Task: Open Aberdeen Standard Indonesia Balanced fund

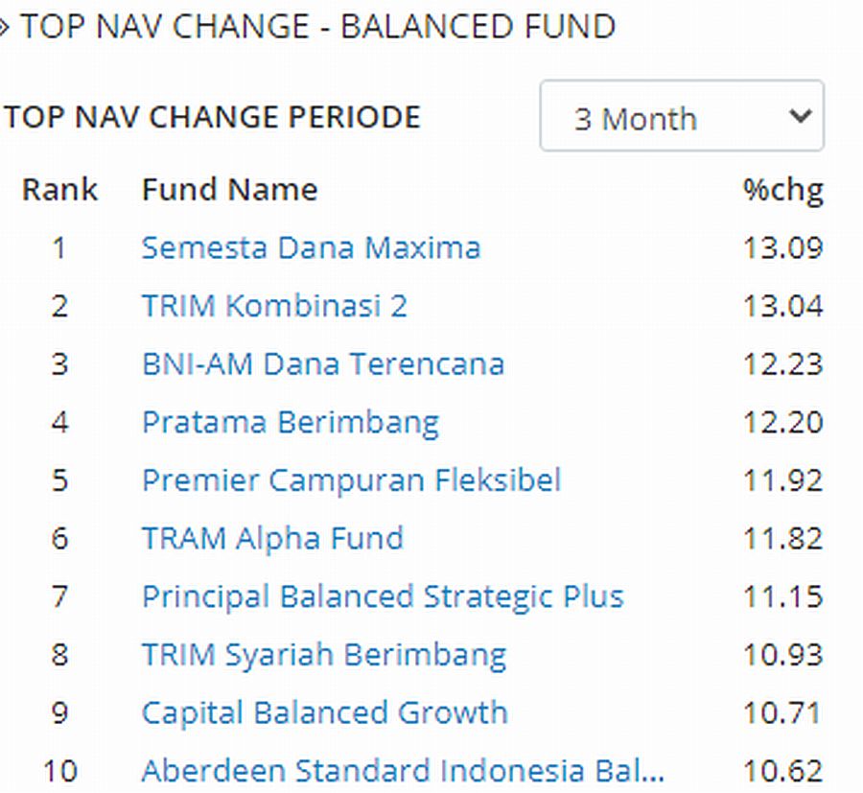Action: [403, 770]
